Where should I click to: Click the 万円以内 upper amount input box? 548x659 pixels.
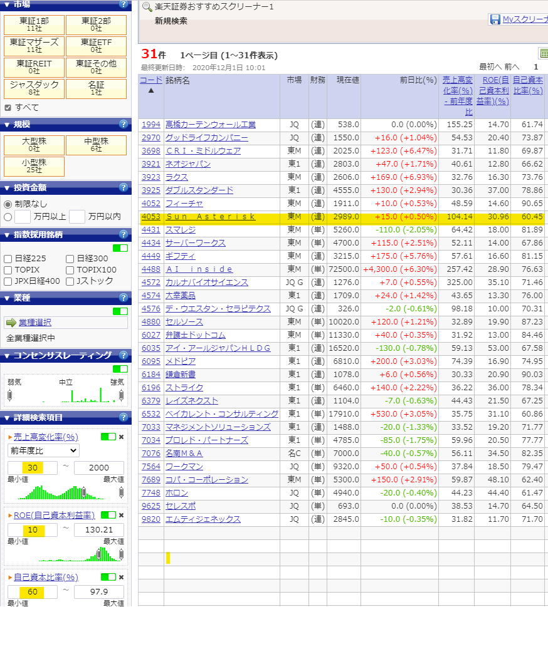(77, 217)
